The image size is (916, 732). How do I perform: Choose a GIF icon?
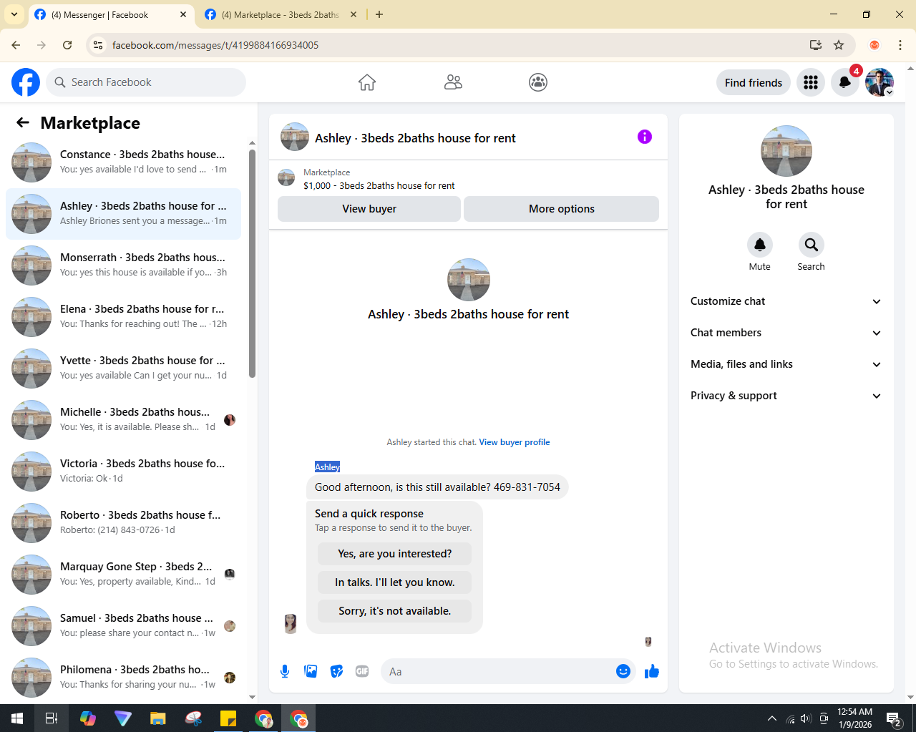tap(362, 671)
